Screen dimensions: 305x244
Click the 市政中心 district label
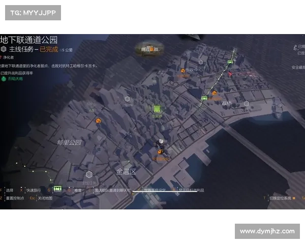pyautogui.click(x=195, y=70)
